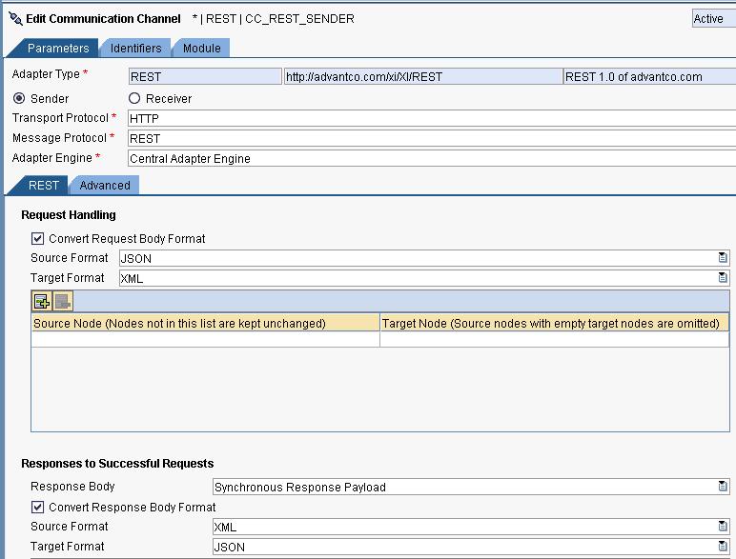This screenshot has height=559, width=736.
Task: Switch to the Advanced tab
Action: pyautogui.click(x=105, y=186)
